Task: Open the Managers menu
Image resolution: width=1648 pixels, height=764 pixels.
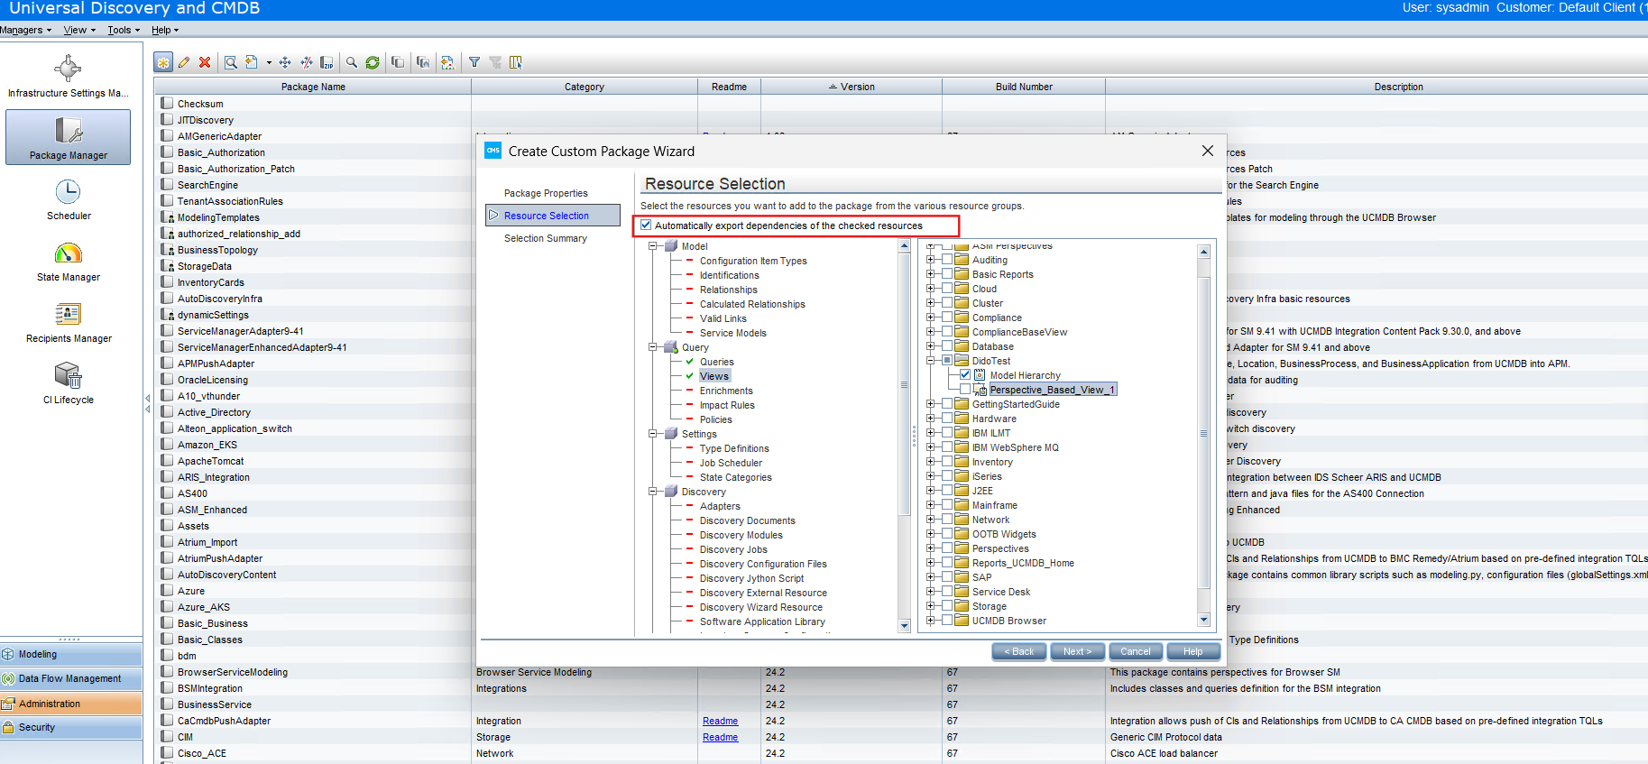Action: [x=25, y=30]
